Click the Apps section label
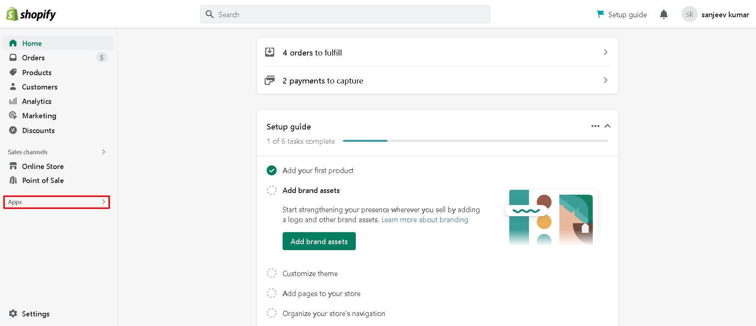This screenshot has width=756, height=326. (15, 202)
